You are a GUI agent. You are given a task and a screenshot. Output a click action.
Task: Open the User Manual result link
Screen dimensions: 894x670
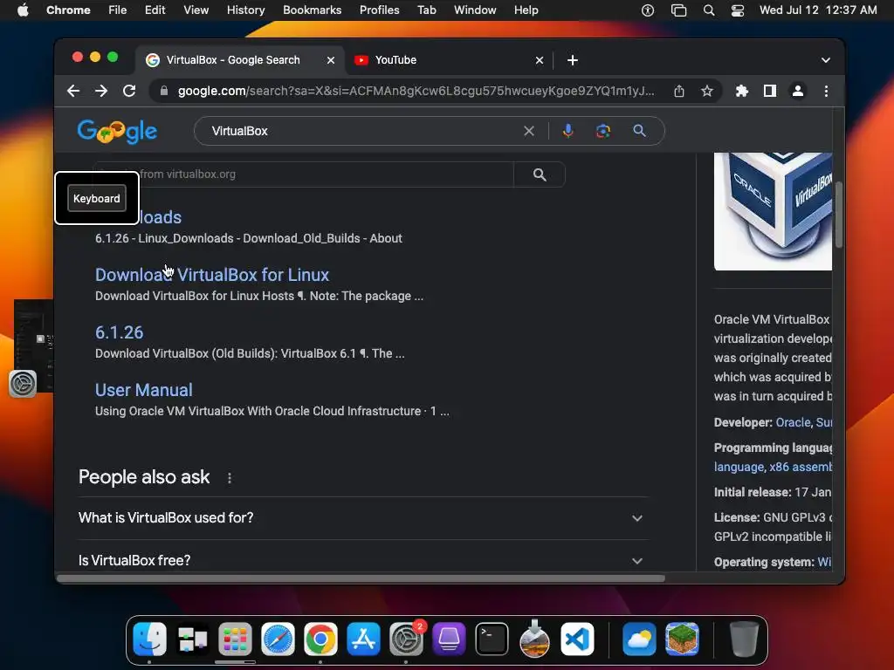point(144,390)
